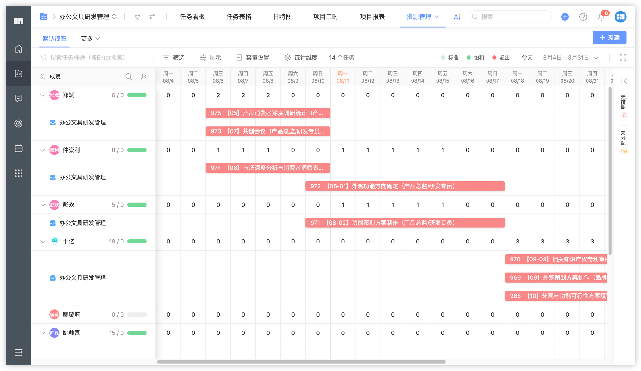This screenshot has height=371, width=641.
Task: Click the goals (target) icon in sidebar
Action: [x=18, y=123]
